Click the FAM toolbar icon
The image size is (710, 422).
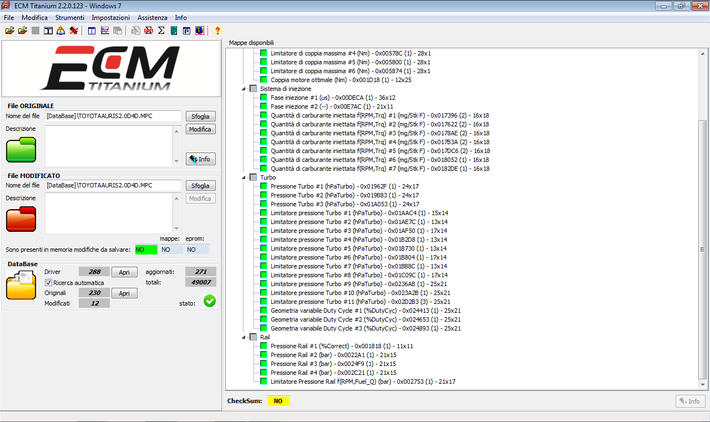pyautogui.click(x=149, y=30)
